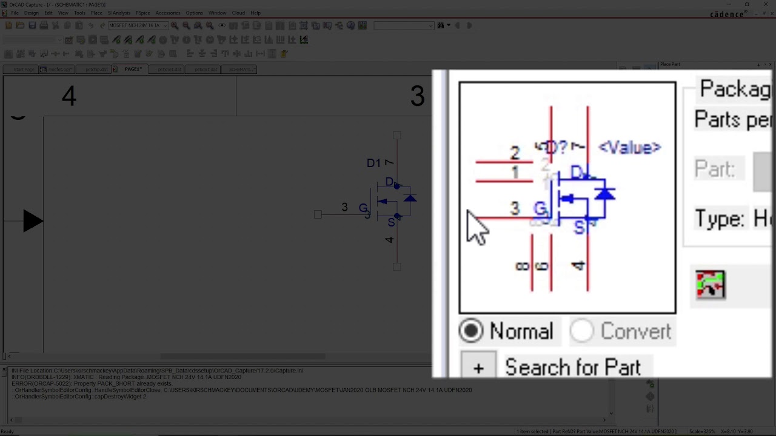Click the ERROR(ORCAP-5022) line in session log
The image size is (776, 436).
pyautogui.click(x=92, y=383)
